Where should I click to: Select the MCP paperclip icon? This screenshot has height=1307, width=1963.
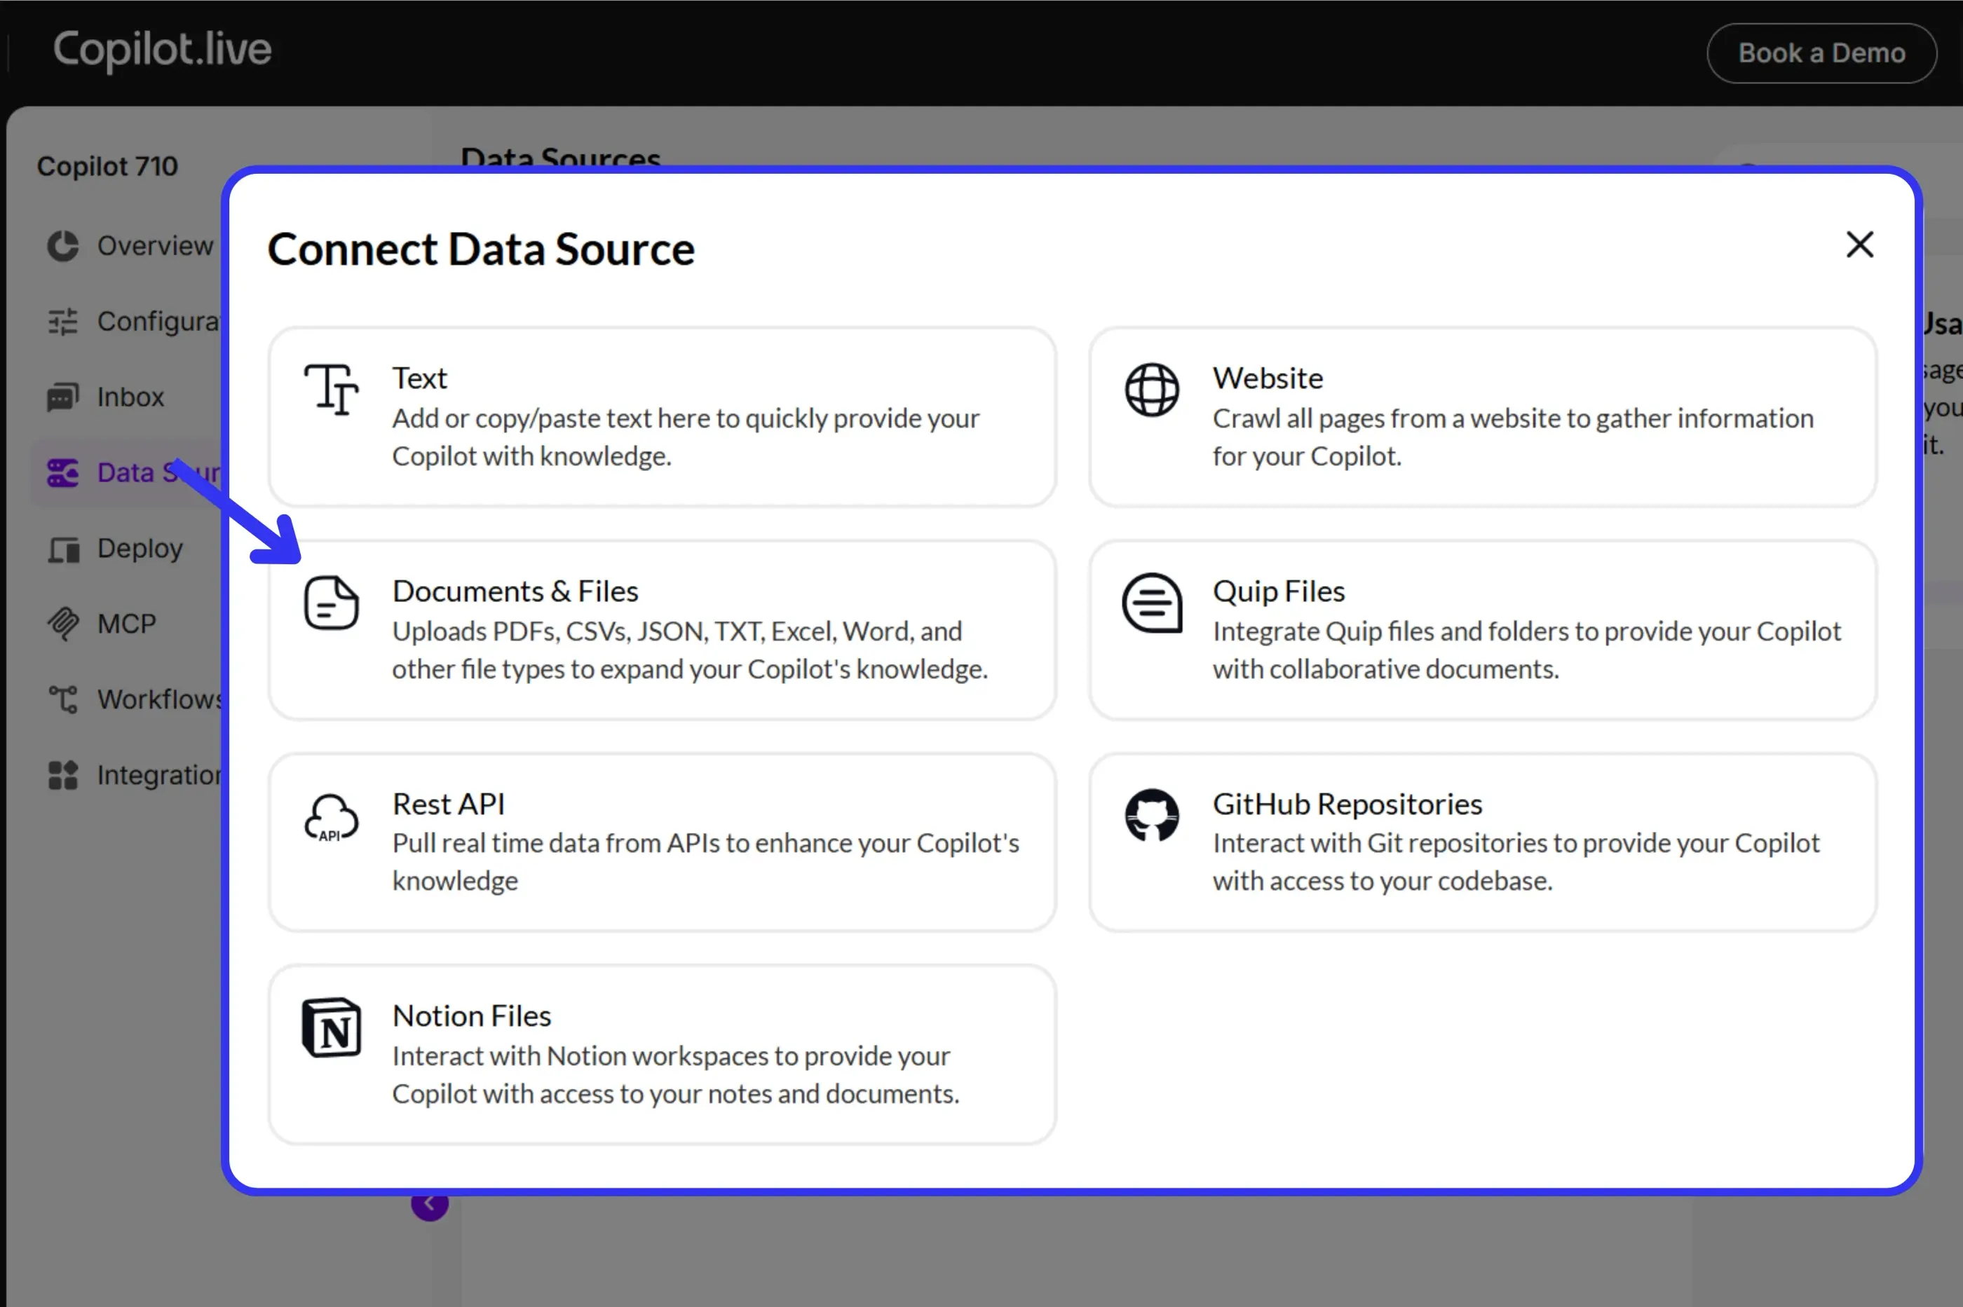pyautogui.click(x=62, y=622)
